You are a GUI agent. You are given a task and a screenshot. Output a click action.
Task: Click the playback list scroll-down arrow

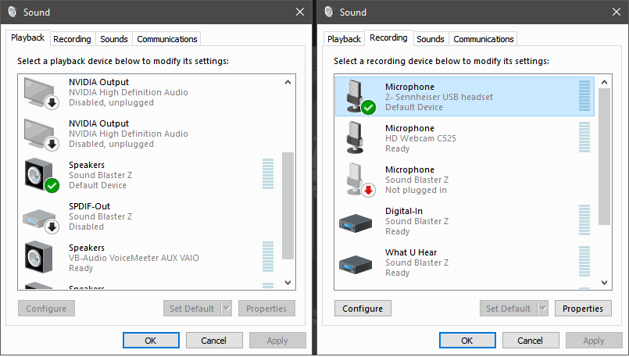click(x=288, y=282)
